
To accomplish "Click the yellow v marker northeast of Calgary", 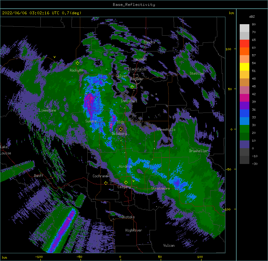I will [133, 181].
